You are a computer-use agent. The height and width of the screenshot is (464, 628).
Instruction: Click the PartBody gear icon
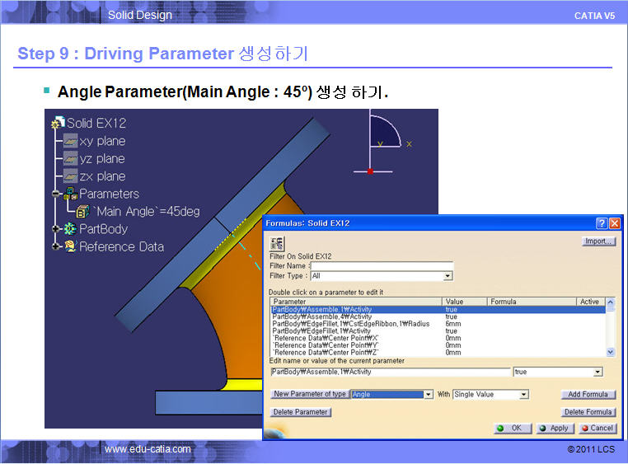70,229
